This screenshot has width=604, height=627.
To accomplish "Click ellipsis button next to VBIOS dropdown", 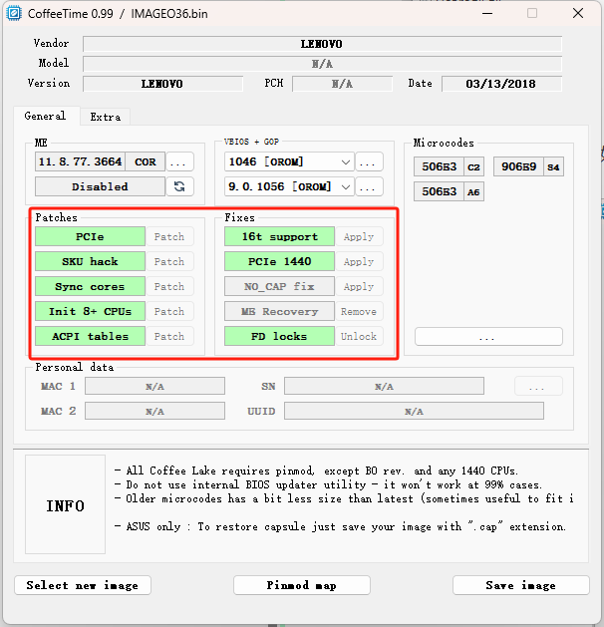I will (x=369, y=161).
